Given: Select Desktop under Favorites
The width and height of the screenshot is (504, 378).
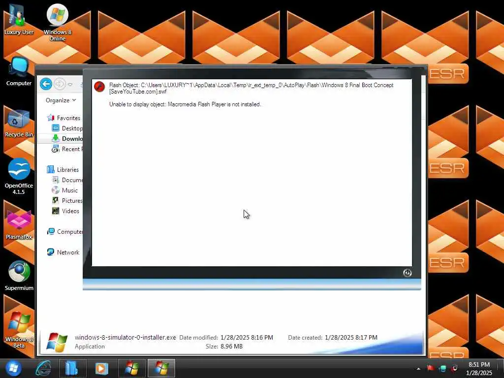Looking at the screenshot, I should click(67, 128).
